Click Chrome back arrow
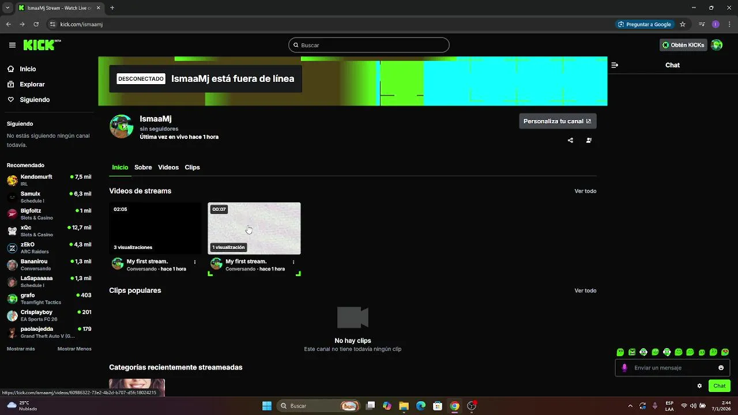Image resolution: width=738 pixels, height=415 pixels. coord(8,24)
